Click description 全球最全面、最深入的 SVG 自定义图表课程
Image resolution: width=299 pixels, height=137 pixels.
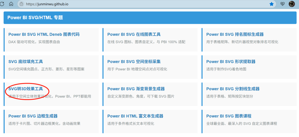tap(241, 124)
